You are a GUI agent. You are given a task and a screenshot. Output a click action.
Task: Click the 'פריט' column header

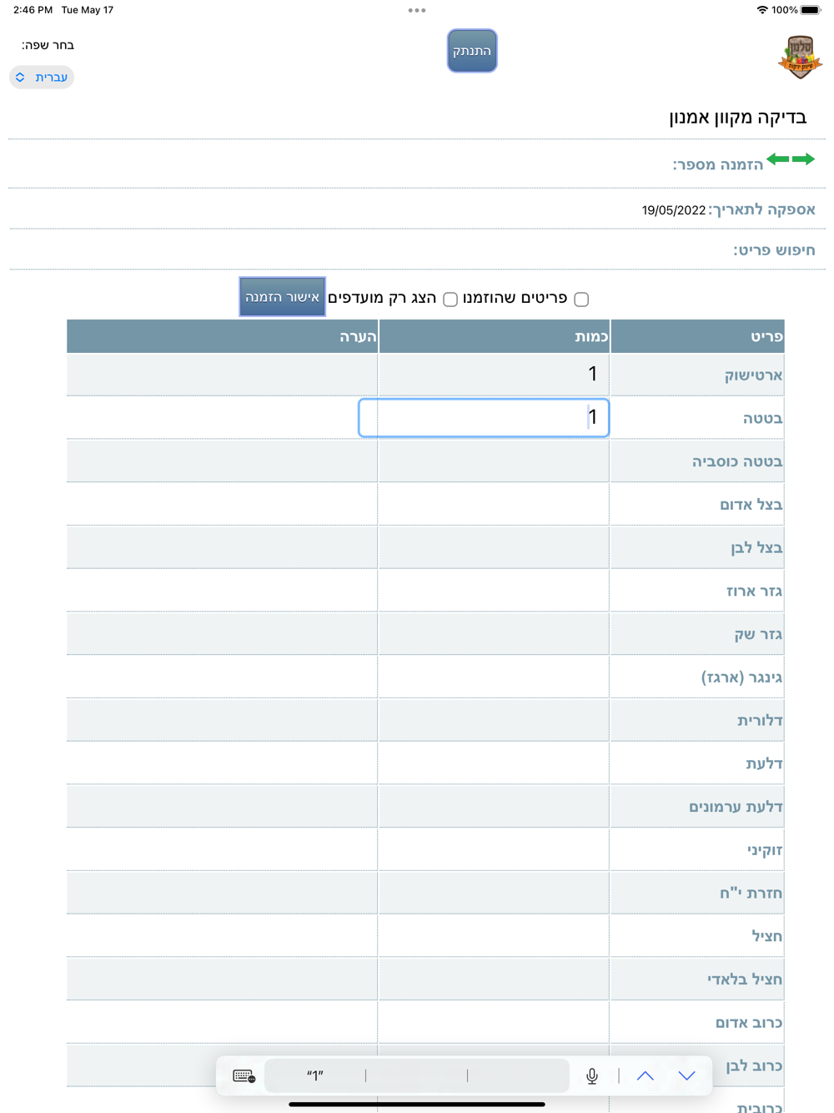point(697,336)
